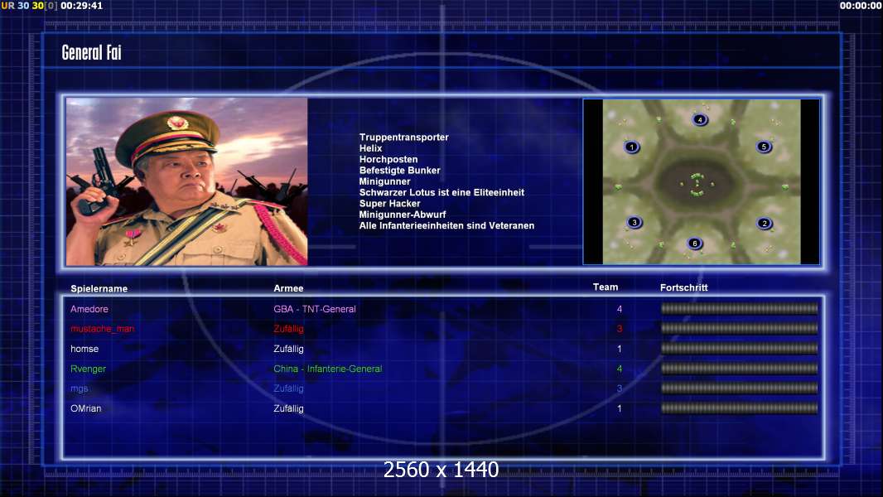Click mgs's loading progress bar
This screenshot has height=497, width=883.
tap(739, 388)
